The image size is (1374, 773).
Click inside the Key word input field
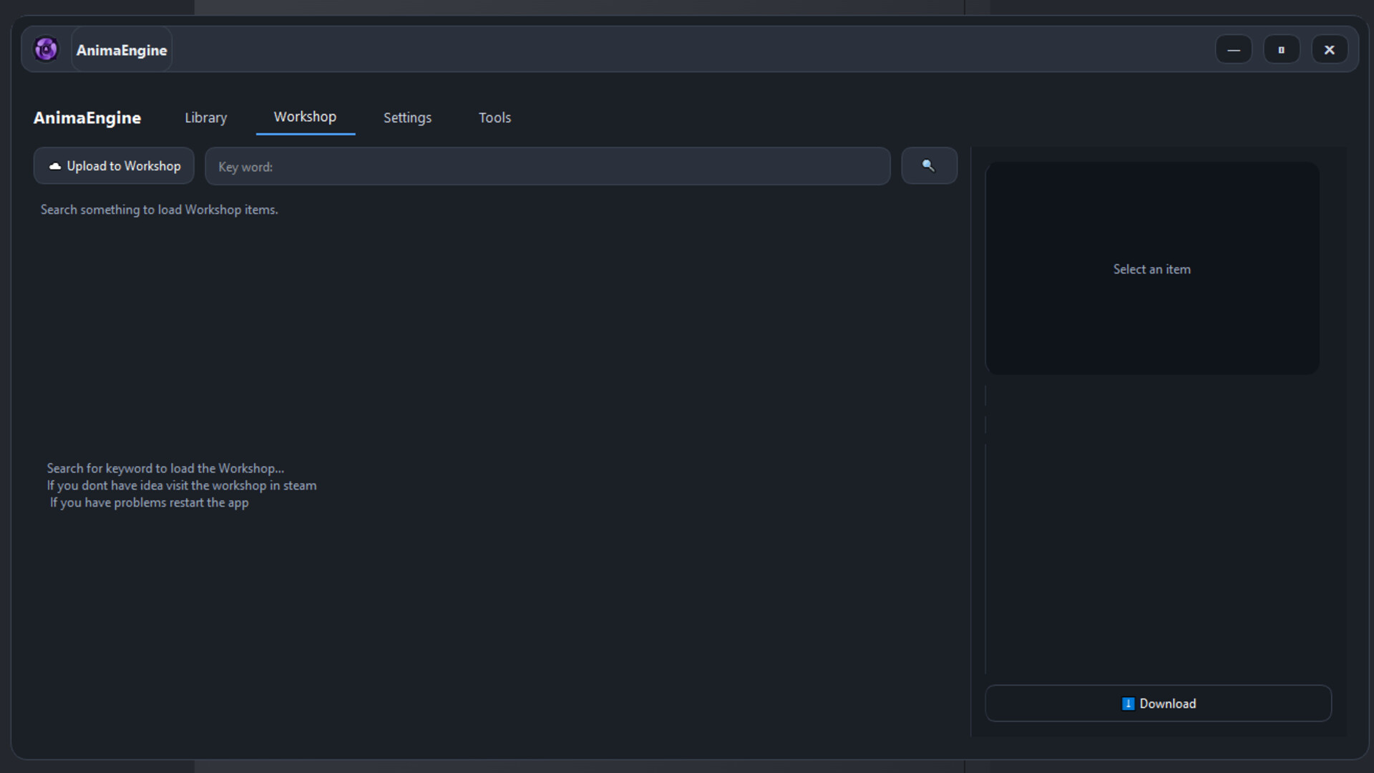click(547, 166)
